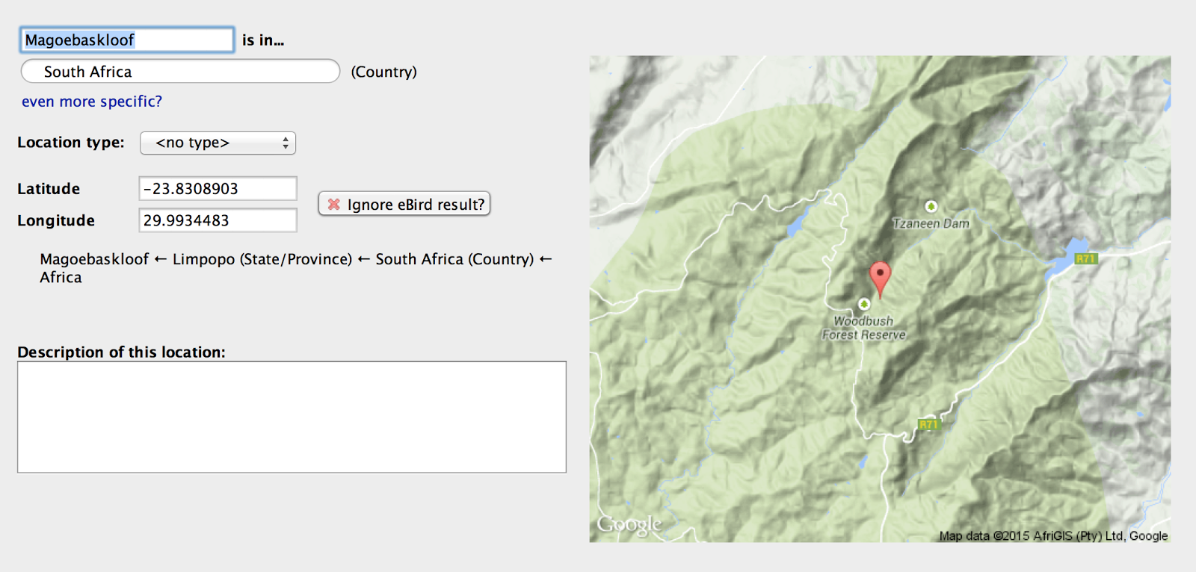
Task: Click the Tzaneen Dam map label
Action: (x=931, y=223)
